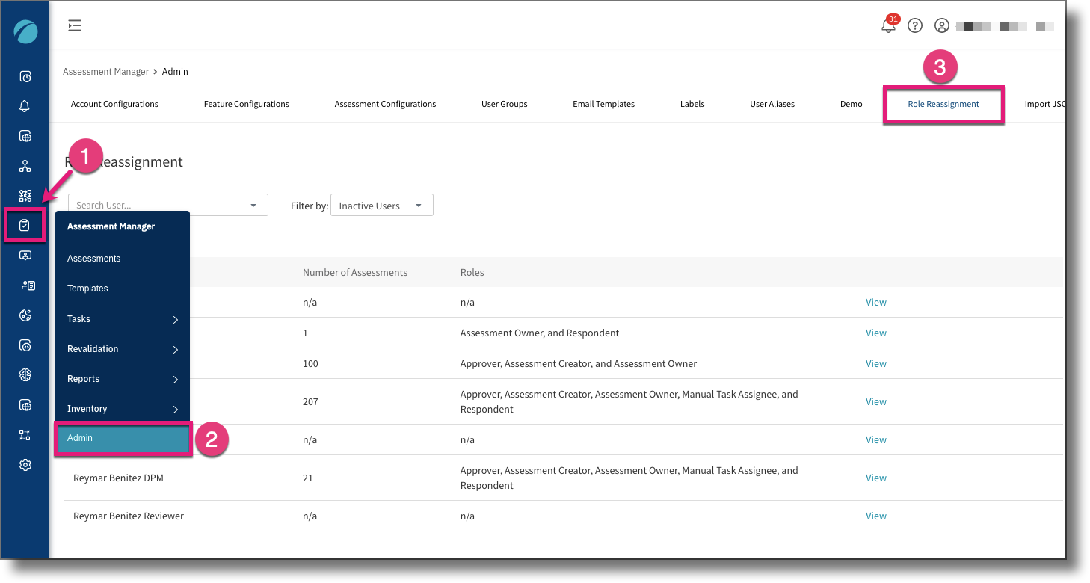
Task: Open the notifications bell showing 31 alerts
Action: pyautogui.click(x=888, y=25)
